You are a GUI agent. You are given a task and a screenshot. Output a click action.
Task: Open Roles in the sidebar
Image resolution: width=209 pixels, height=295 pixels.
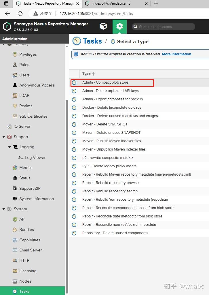tap(24, 65)
